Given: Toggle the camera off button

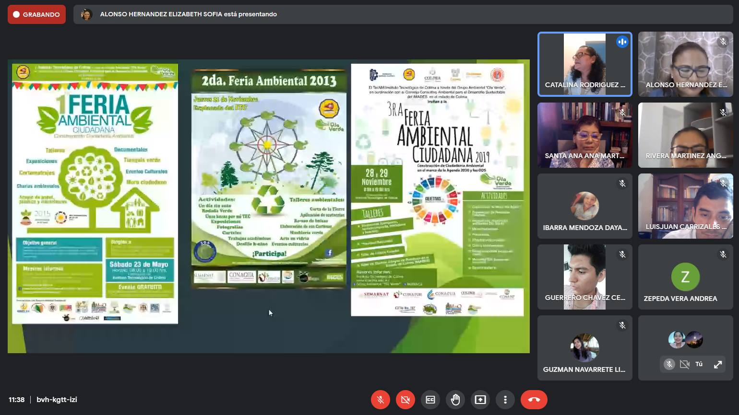Looking at the screenshot, I should [x=405, y=400].
